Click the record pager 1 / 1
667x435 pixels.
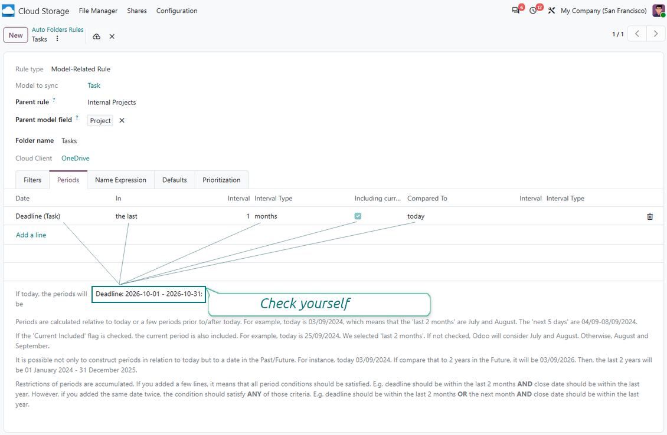[617, 34]
